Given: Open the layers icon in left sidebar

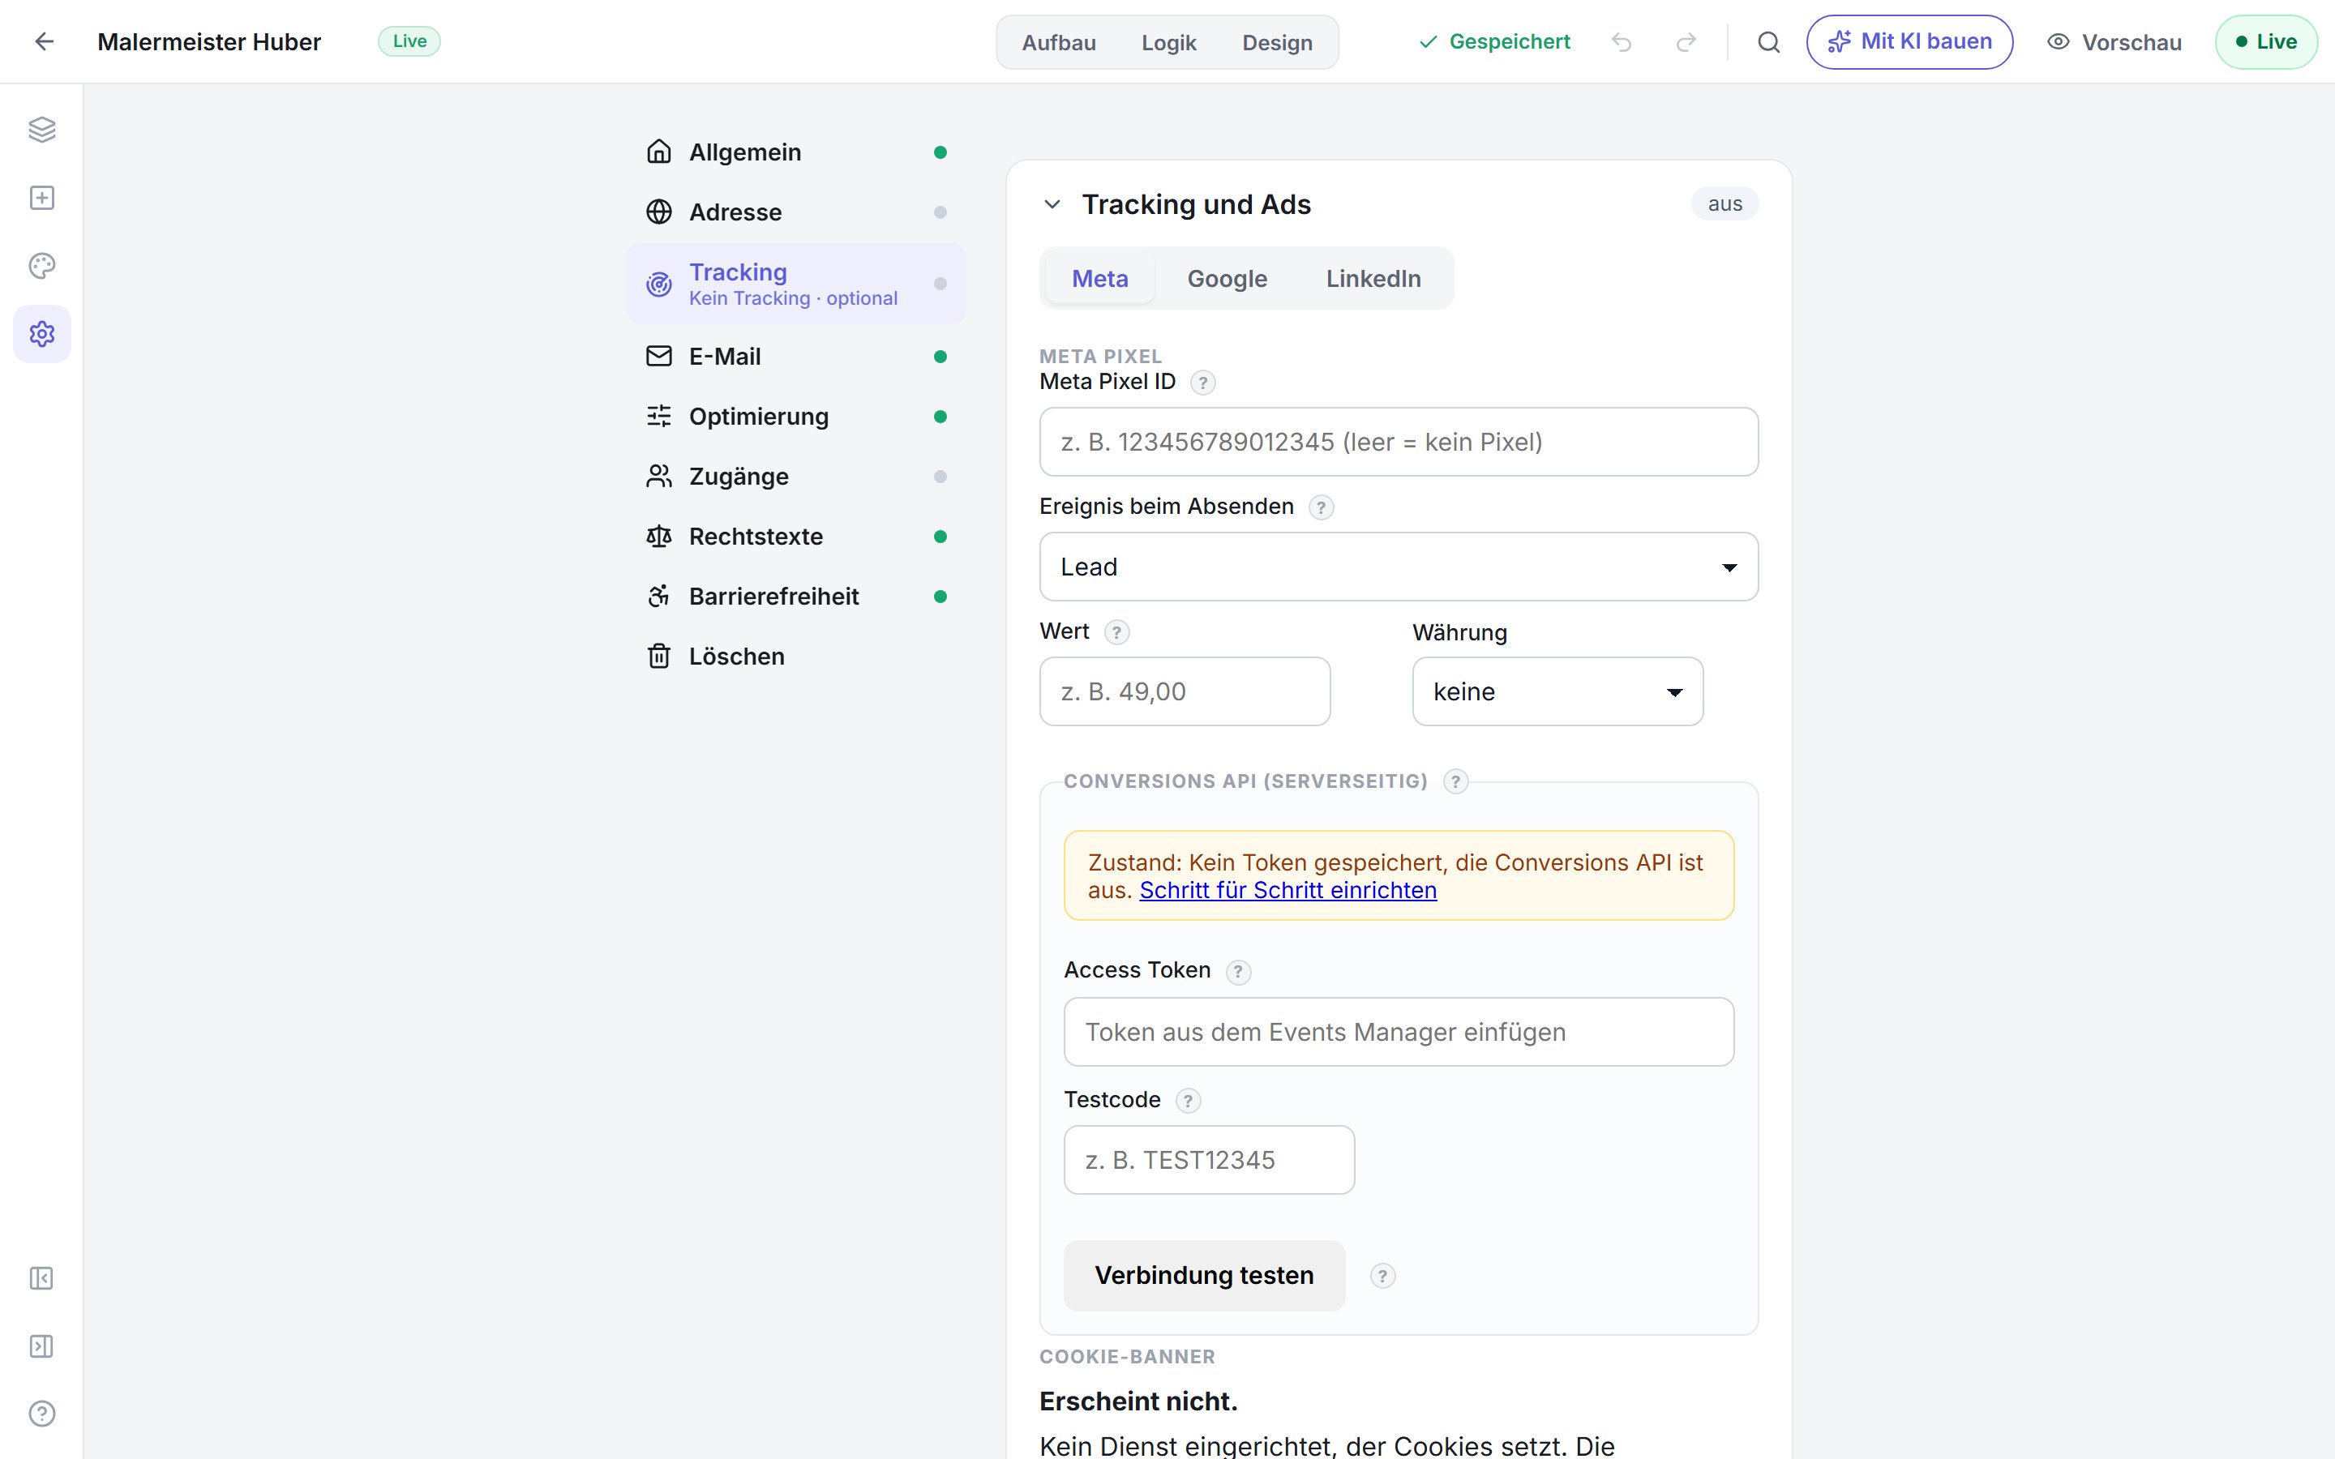Looking at the screenshot, I should tap(41, 130).
